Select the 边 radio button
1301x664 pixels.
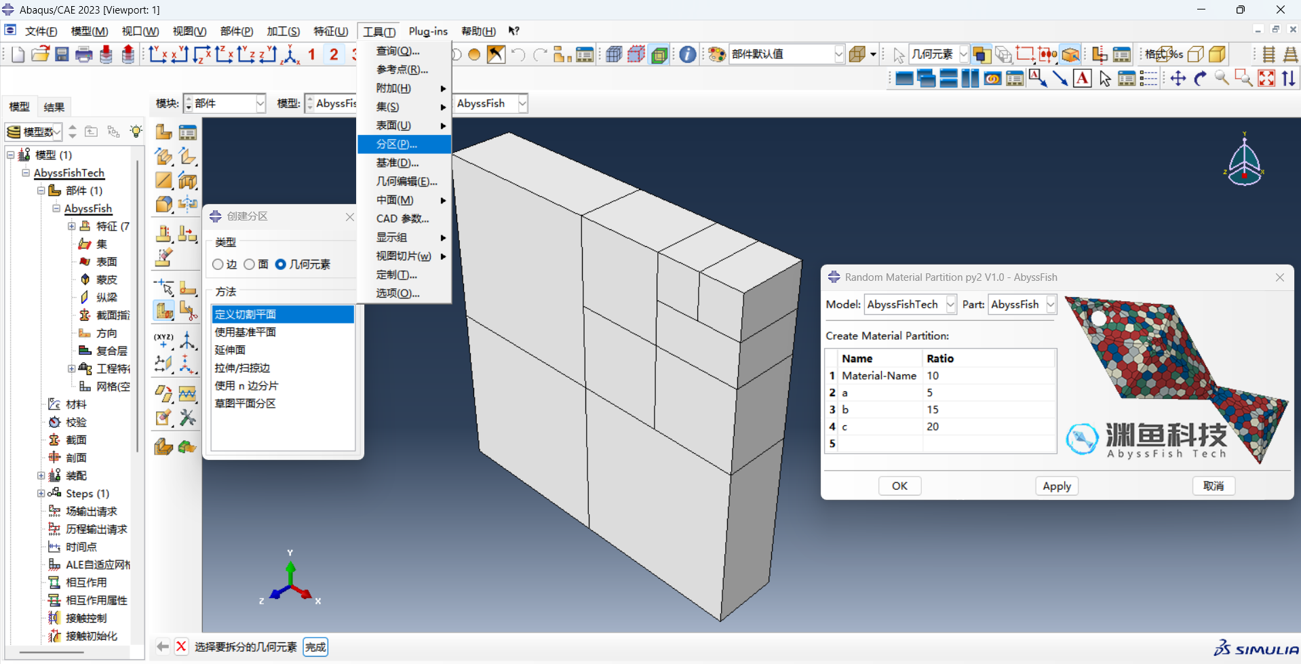pos(218,265)
